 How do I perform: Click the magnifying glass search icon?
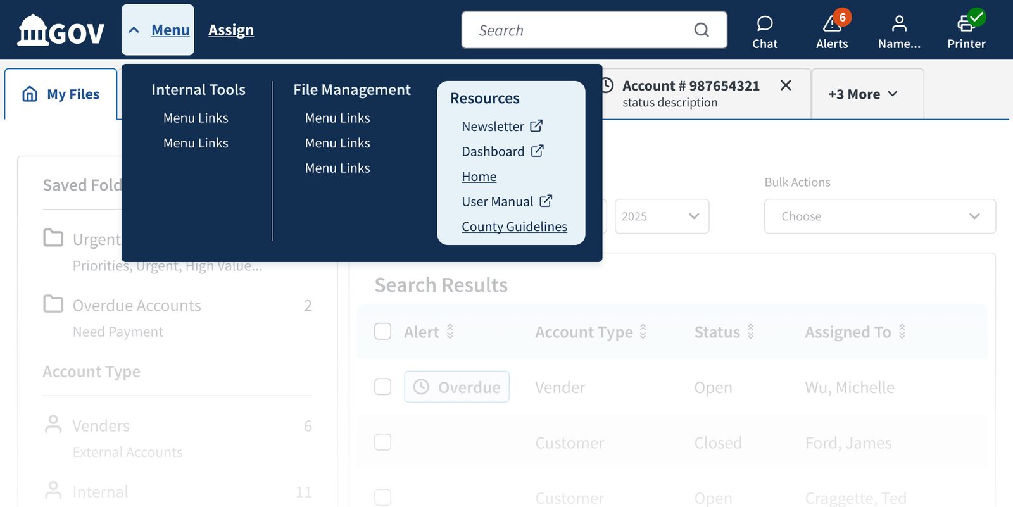click(702, 30)
